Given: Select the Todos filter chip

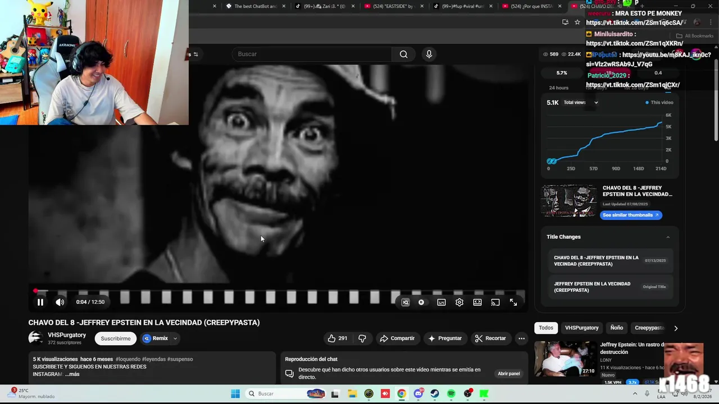Looking at the screenshot, I should tap(546, 328).
